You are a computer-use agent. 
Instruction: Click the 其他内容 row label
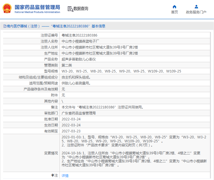click(x=51, y=101)
